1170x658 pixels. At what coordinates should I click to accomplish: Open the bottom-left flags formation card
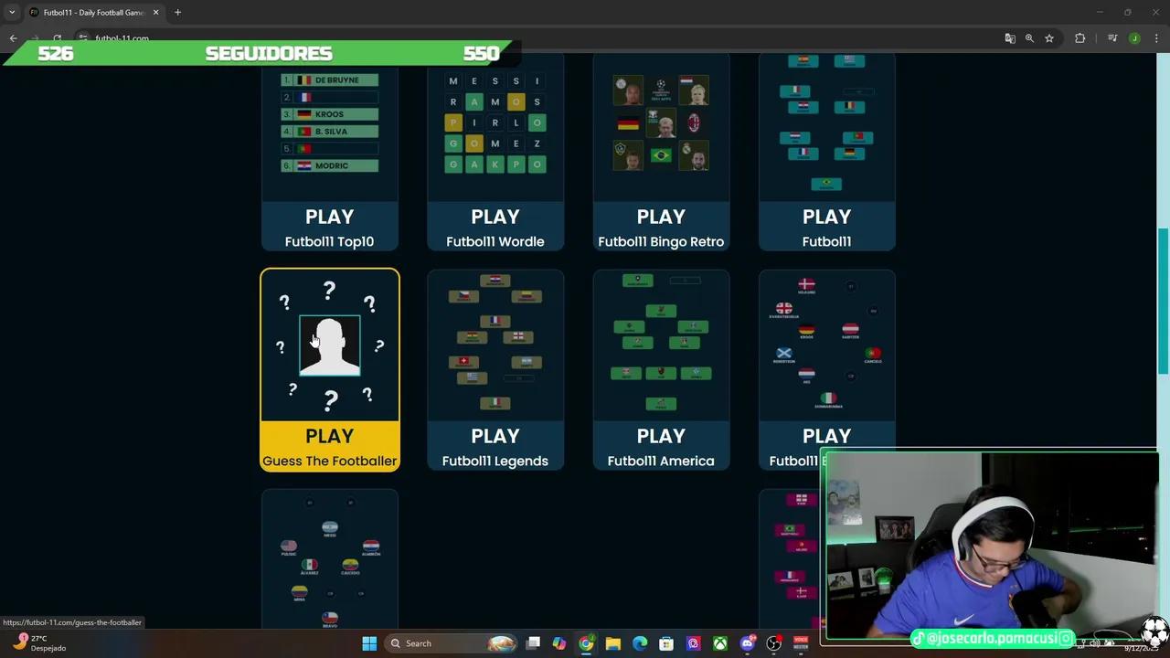[329, 559]
